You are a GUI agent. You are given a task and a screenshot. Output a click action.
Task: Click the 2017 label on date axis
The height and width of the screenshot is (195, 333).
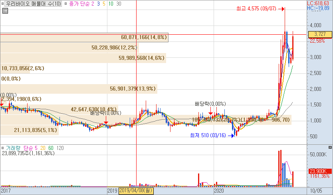6,191
